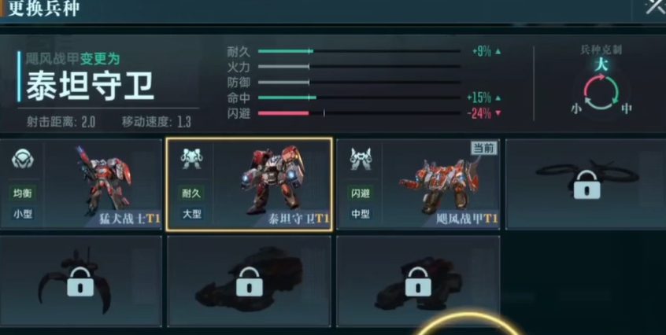Click the locked middle tank unit
Image resolution: width=666 pixels, height=335 pixels.
pyautogui.click(x=250, y=282)
